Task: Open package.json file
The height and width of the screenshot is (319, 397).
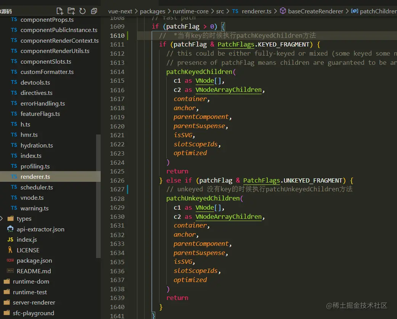Action: point(34,260)
